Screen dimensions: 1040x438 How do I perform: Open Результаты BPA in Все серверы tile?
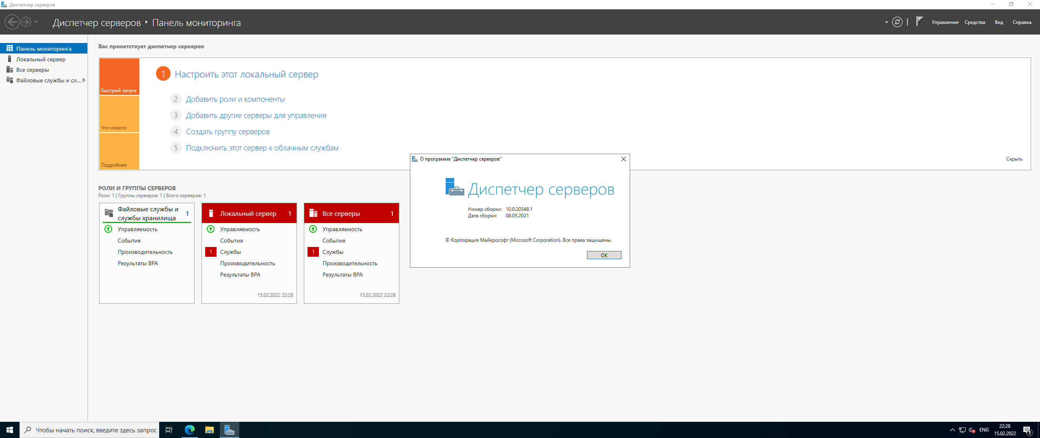(342, 275)
